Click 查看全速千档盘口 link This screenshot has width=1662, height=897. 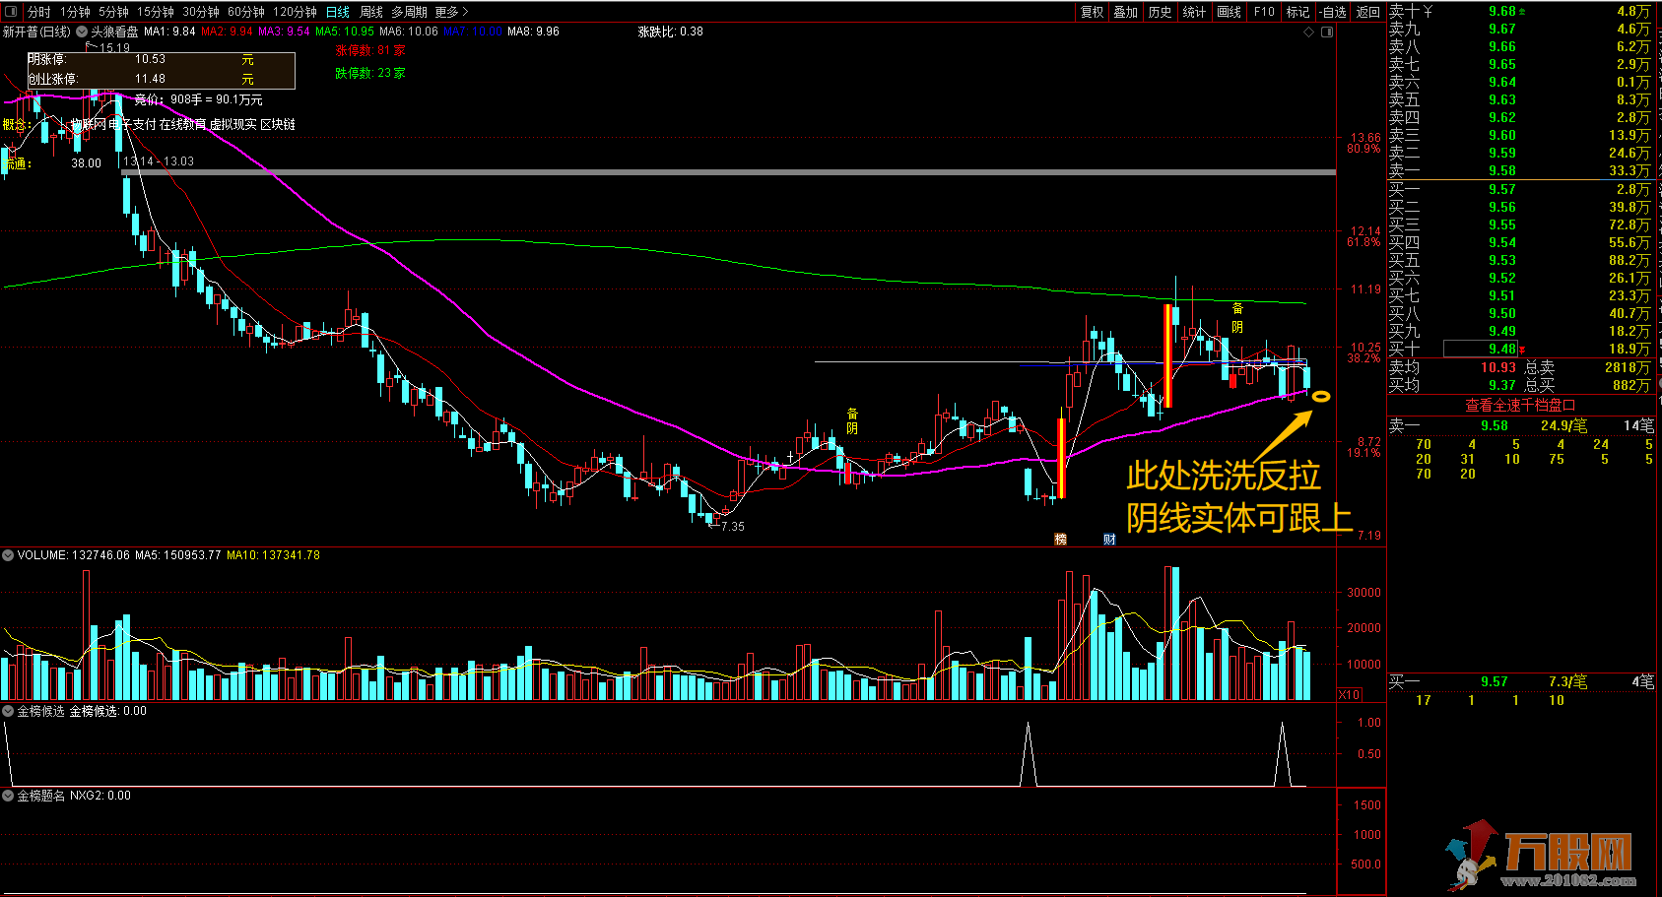pyautogui.click(x=1519, y=405)
